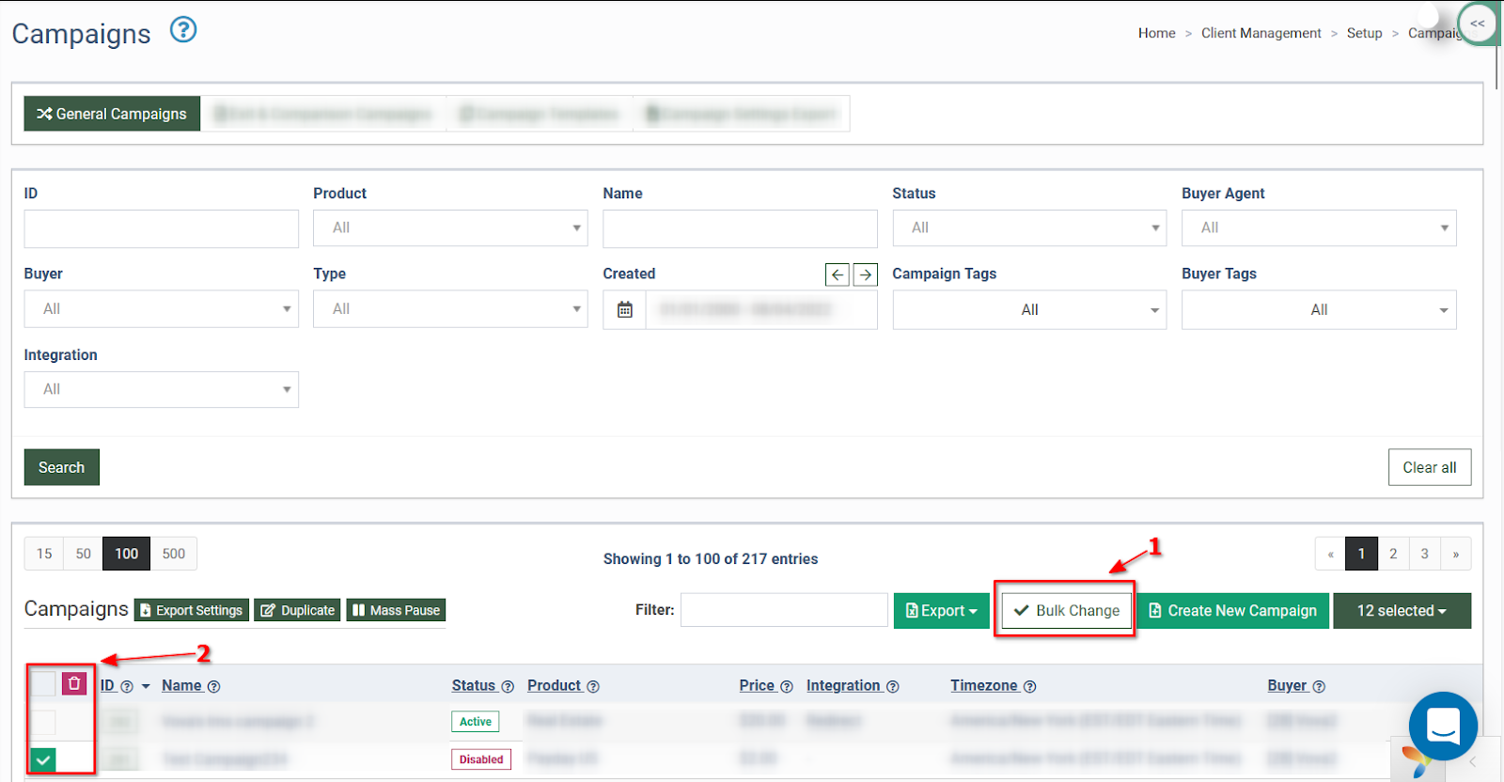Toggle the select-all checkbox in table header
The height and width of the screenshot is (782, 1504).
pos(43,683)
